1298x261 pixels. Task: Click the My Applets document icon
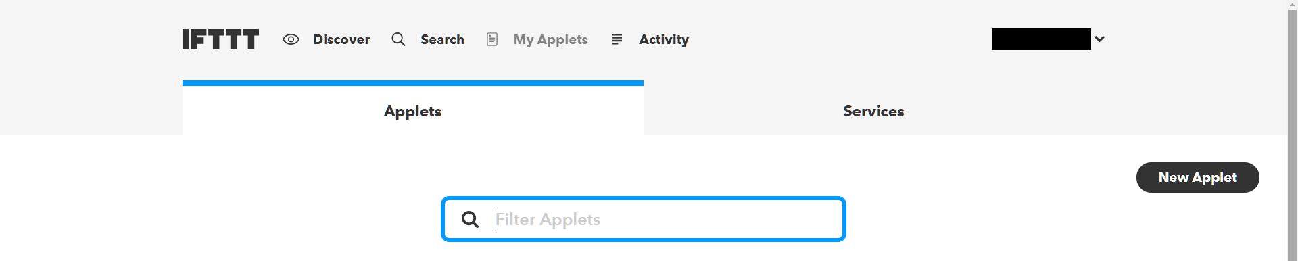pyautogui.click(x=492, y=39)
